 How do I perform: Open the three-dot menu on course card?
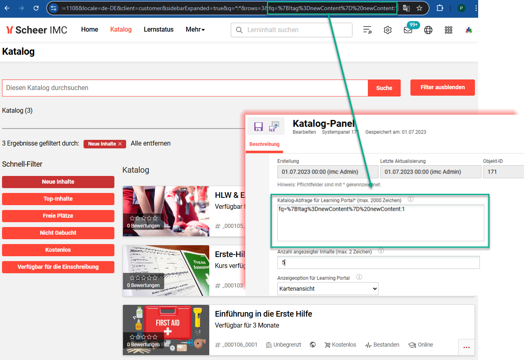(x=466, y=347)
